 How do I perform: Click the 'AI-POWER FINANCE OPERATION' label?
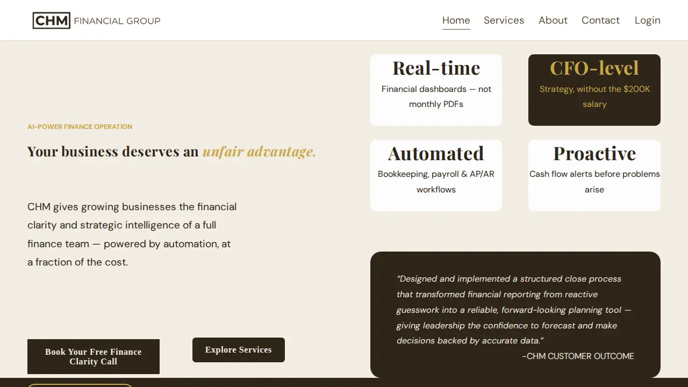(x=80, y=127)
